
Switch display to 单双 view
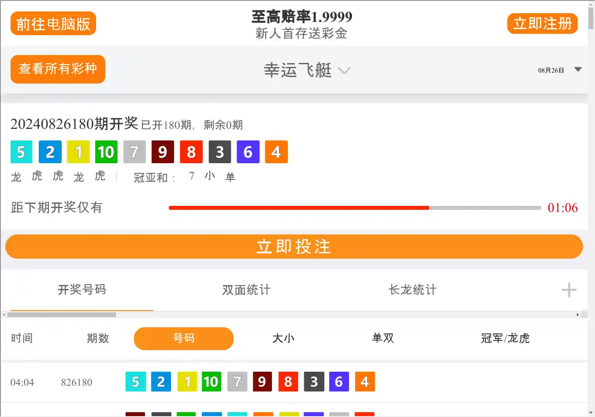coord(383,339)
